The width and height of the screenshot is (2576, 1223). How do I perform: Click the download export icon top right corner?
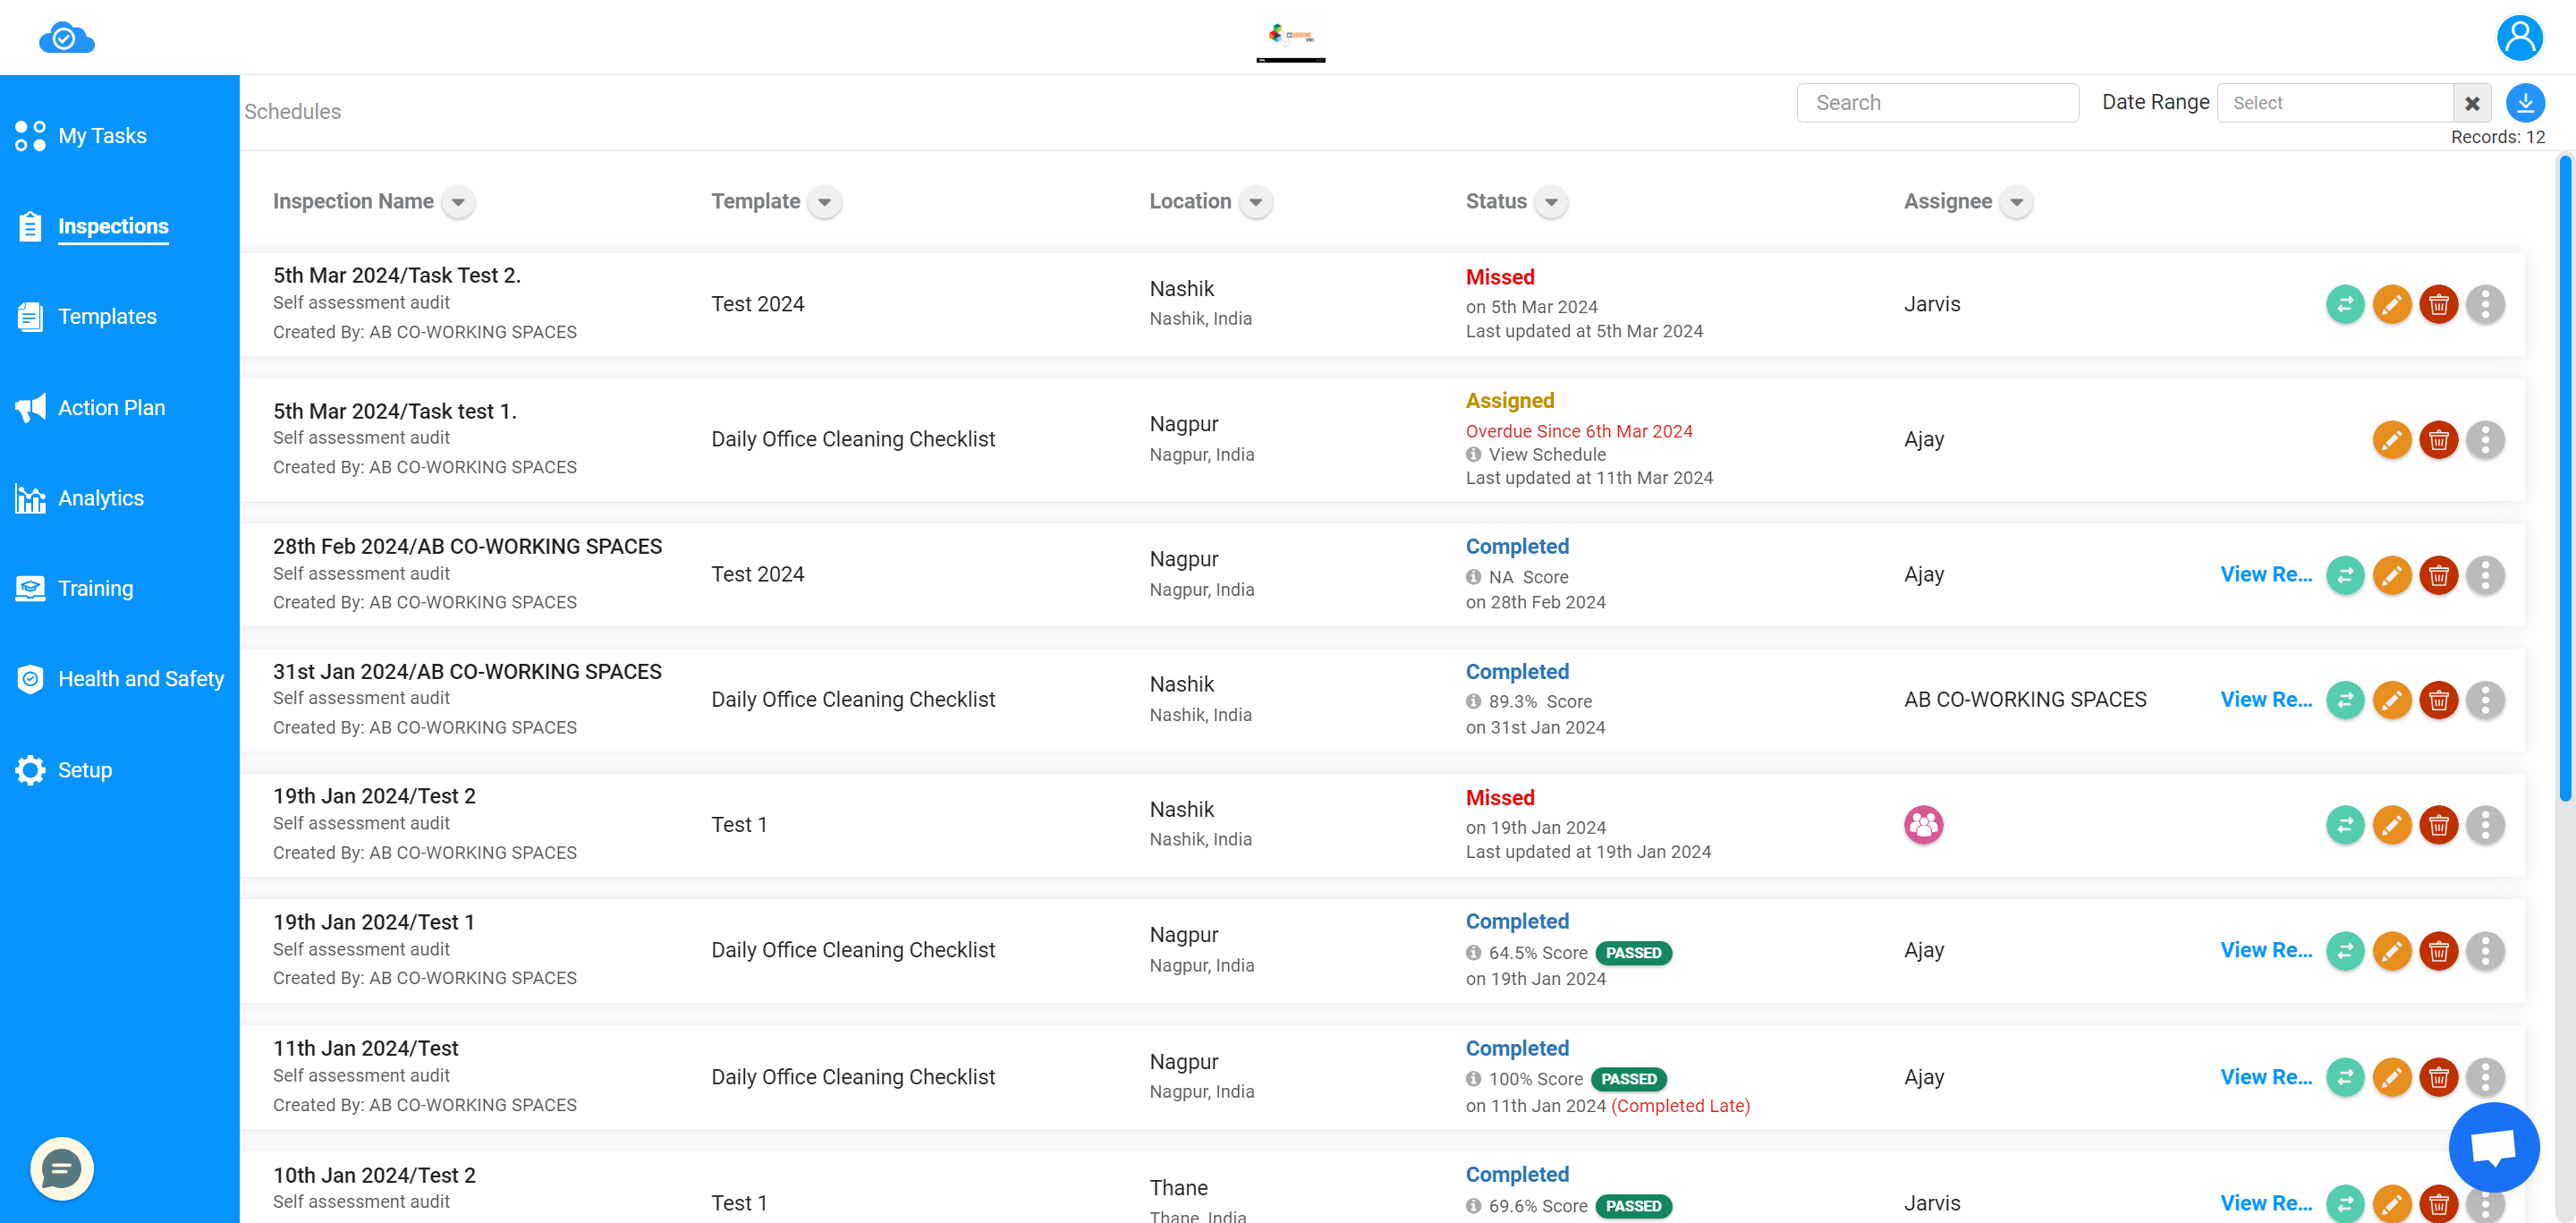click(x=2525, y=104)
